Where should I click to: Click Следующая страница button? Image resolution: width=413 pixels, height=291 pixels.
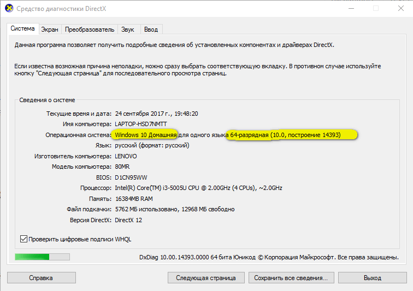206,278
